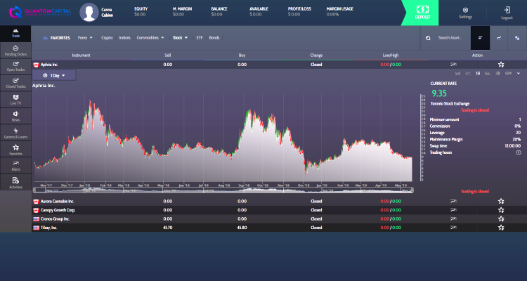
Task: Open Alerts from the sidebar
Action: [15, 166]
